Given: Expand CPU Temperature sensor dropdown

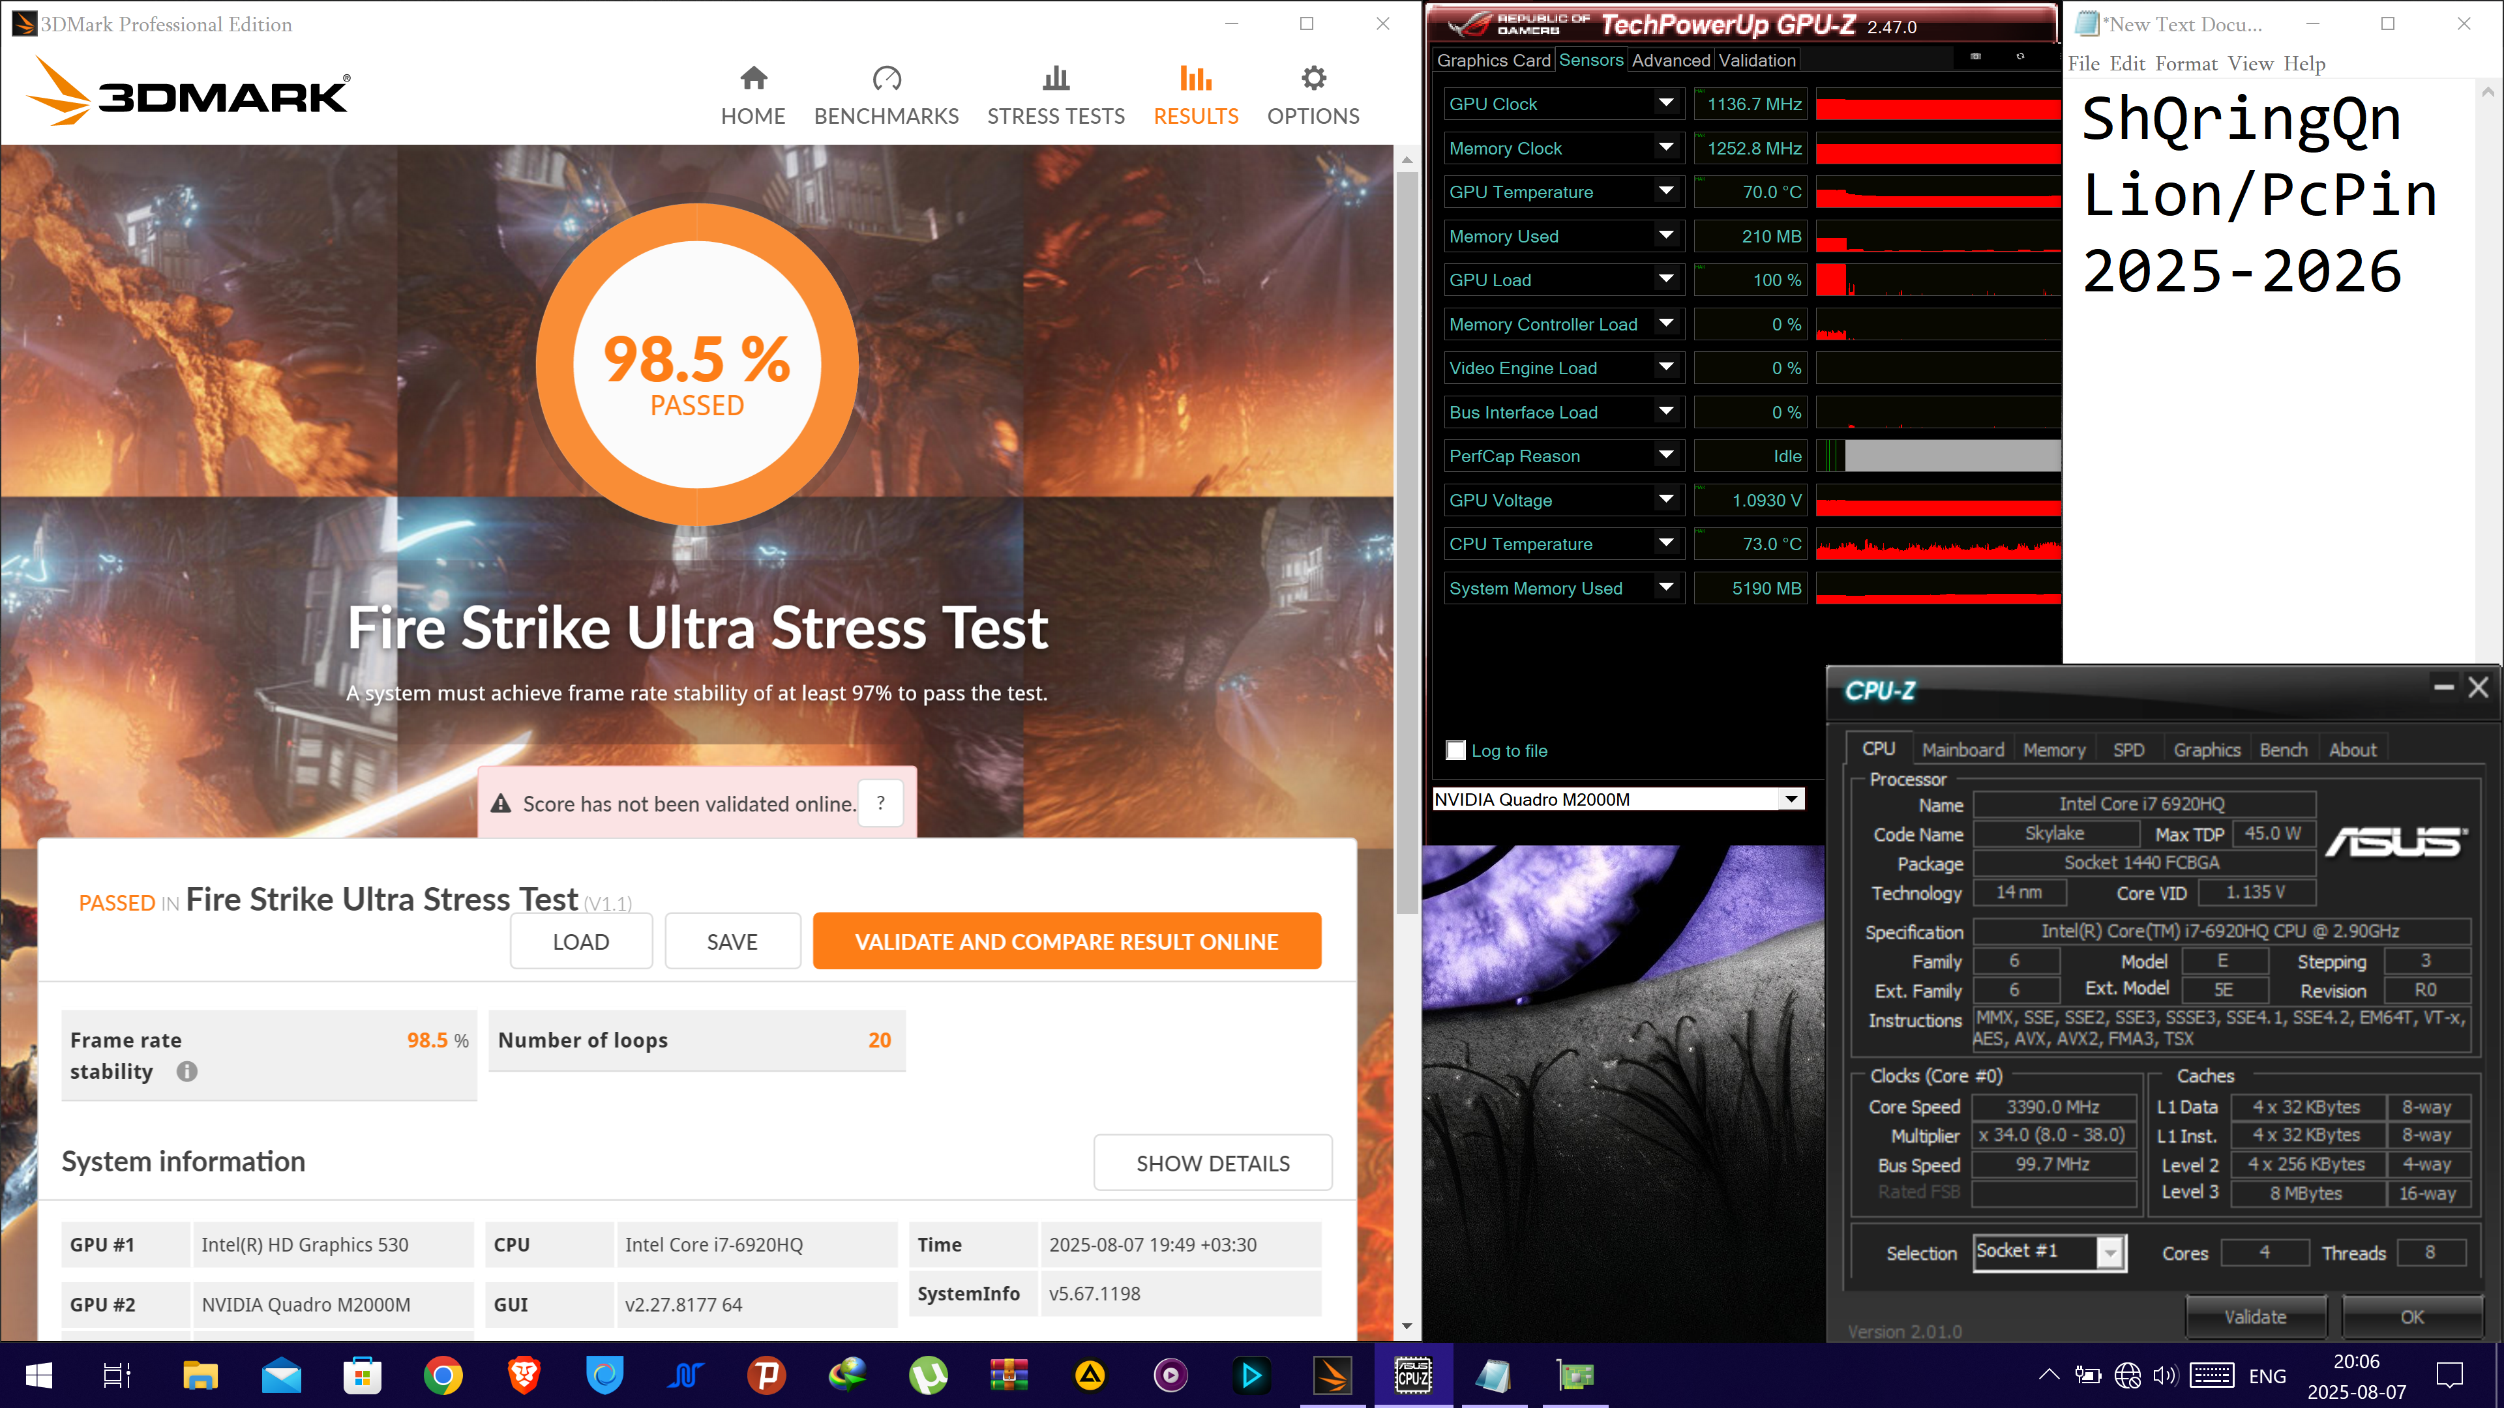Looking at the screenshot, I should [x=1666, y=544].
